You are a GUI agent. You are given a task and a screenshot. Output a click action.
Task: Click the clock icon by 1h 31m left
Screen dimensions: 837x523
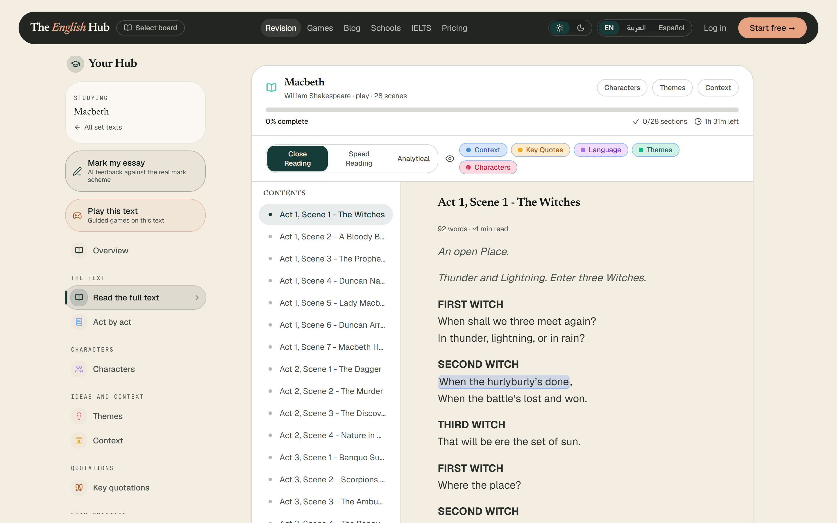[698, 121]
